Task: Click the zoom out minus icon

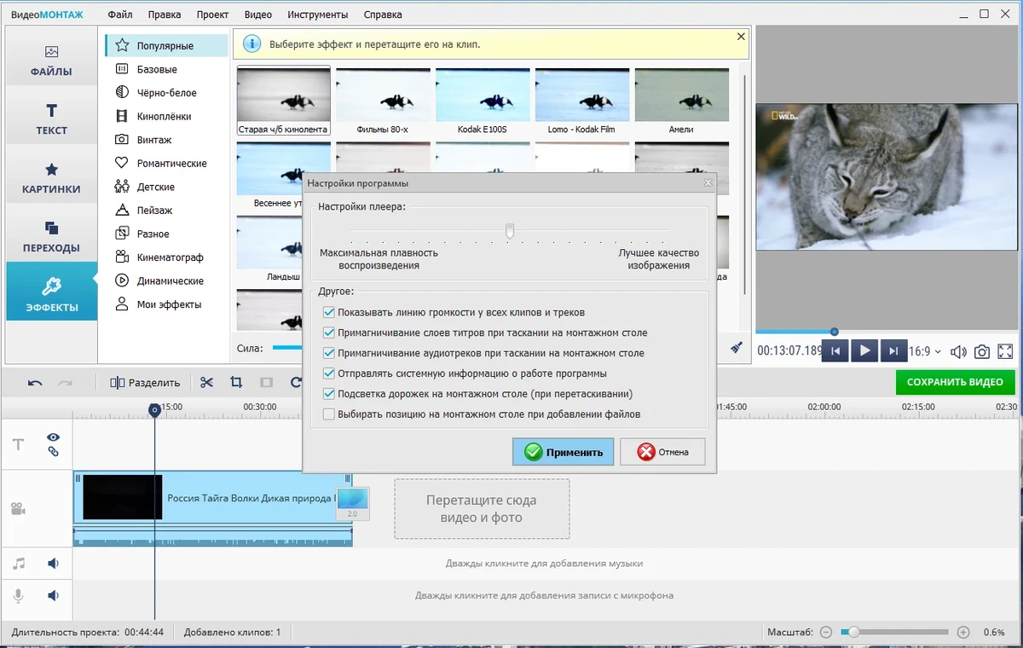Action: pos(825,633)
